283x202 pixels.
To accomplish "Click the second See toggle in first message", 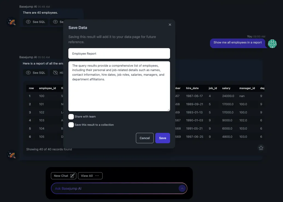I will [57, 22].
